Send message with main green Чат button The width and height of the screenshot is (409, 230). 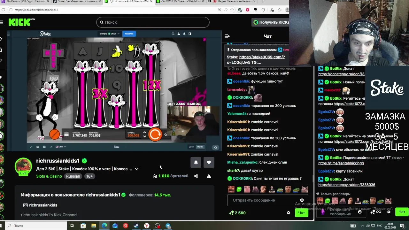click(x=301, y=213)
